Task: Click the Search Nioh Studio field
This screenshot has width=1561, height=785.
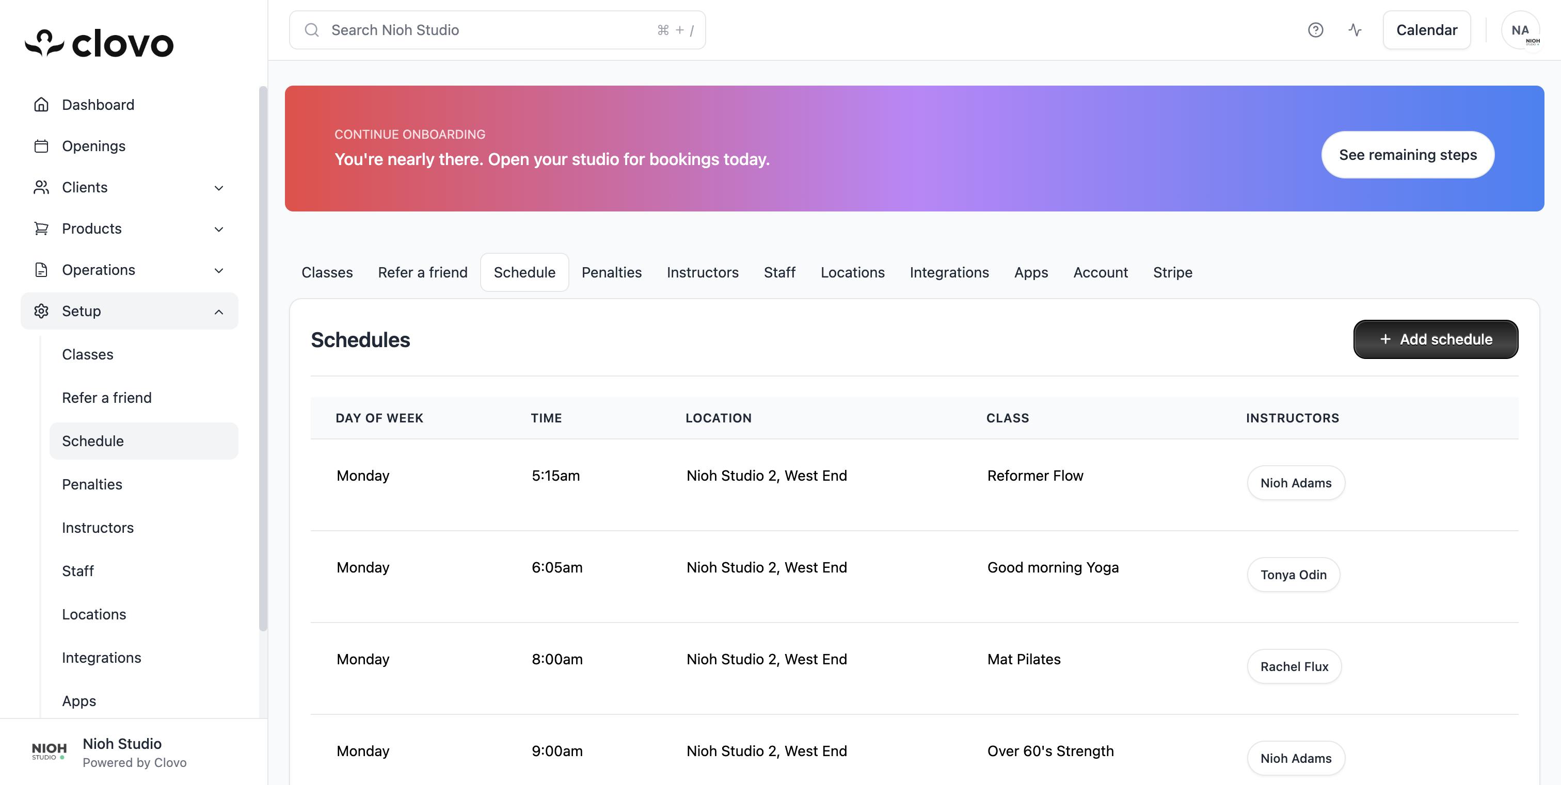Action: (x=498, y=30)
